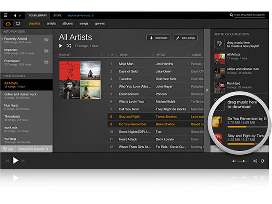Viewport: 272px width, 204px height.
Task: Sort by the Name column header
Action: pos(123,55)
